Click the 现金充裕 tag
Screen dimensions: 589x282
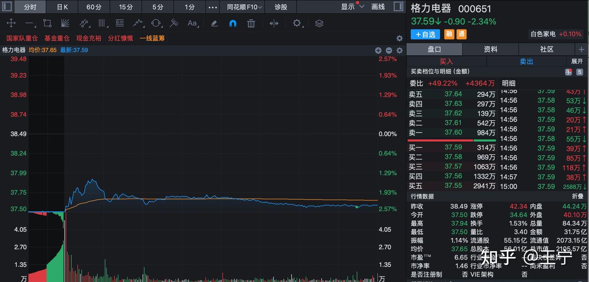pos(89,38)
